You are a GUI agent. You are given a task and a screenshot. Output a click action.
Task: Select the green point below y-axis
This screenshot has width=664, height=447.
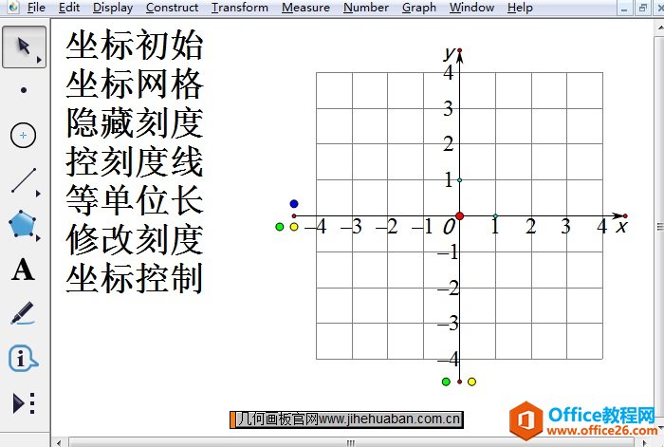[x=446, y=382]
